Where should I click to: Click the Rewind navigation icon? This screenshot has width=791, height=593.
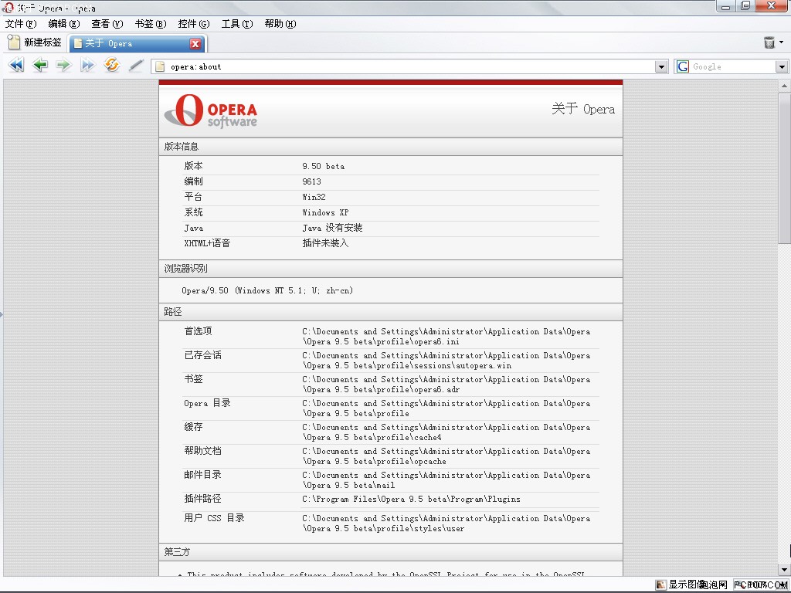coord(16,65)
